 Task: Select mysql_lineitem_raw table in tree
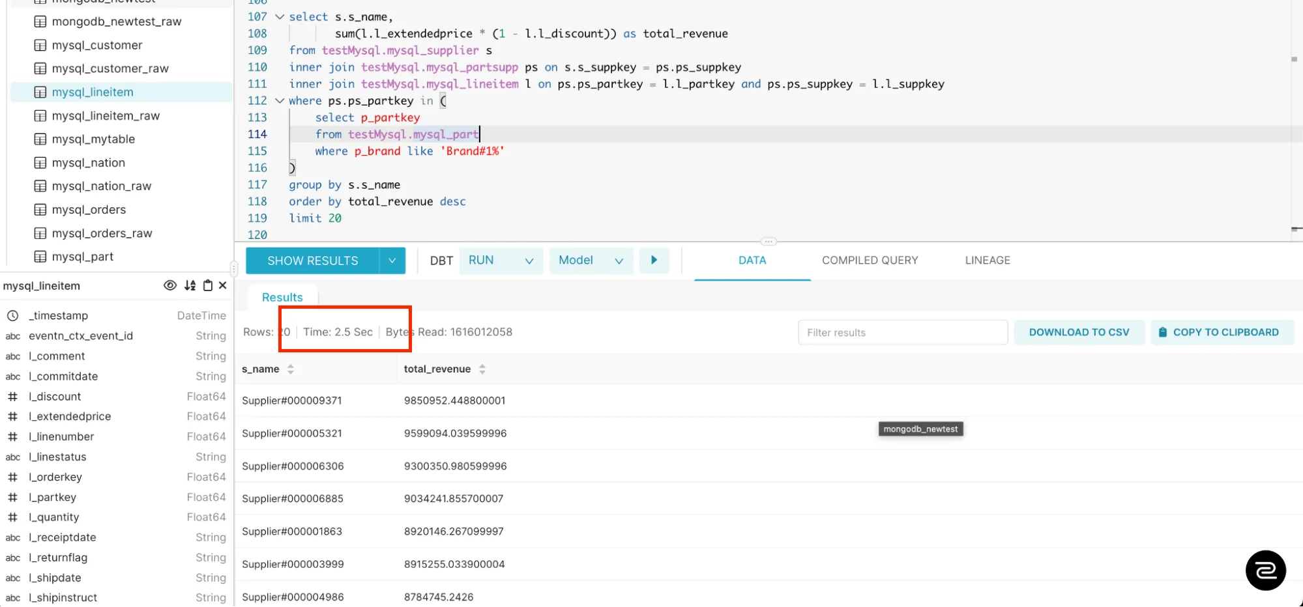[x=106, y=116]
